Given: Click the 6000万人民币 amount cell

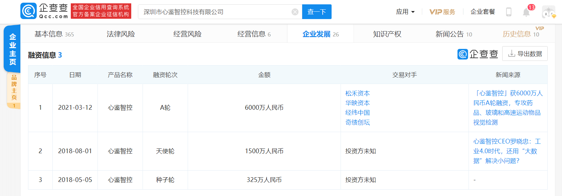Looking at the screenshot, I should (x=264, y=108).
